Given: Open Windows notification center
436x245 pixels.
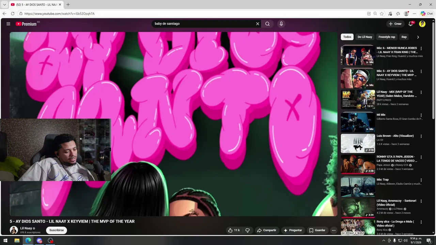Looking at the screenshot, I should coord(429,241).
